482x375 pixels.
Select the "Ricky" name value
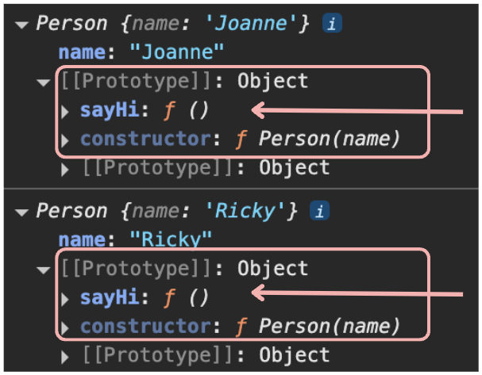coord(171,239)
